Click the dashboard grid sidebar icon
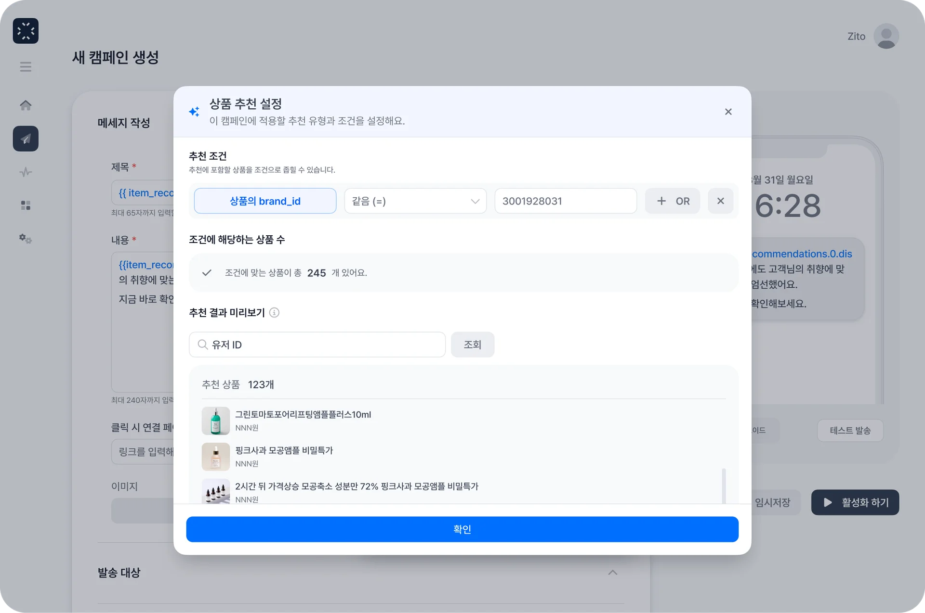 (x=26, y=205)
